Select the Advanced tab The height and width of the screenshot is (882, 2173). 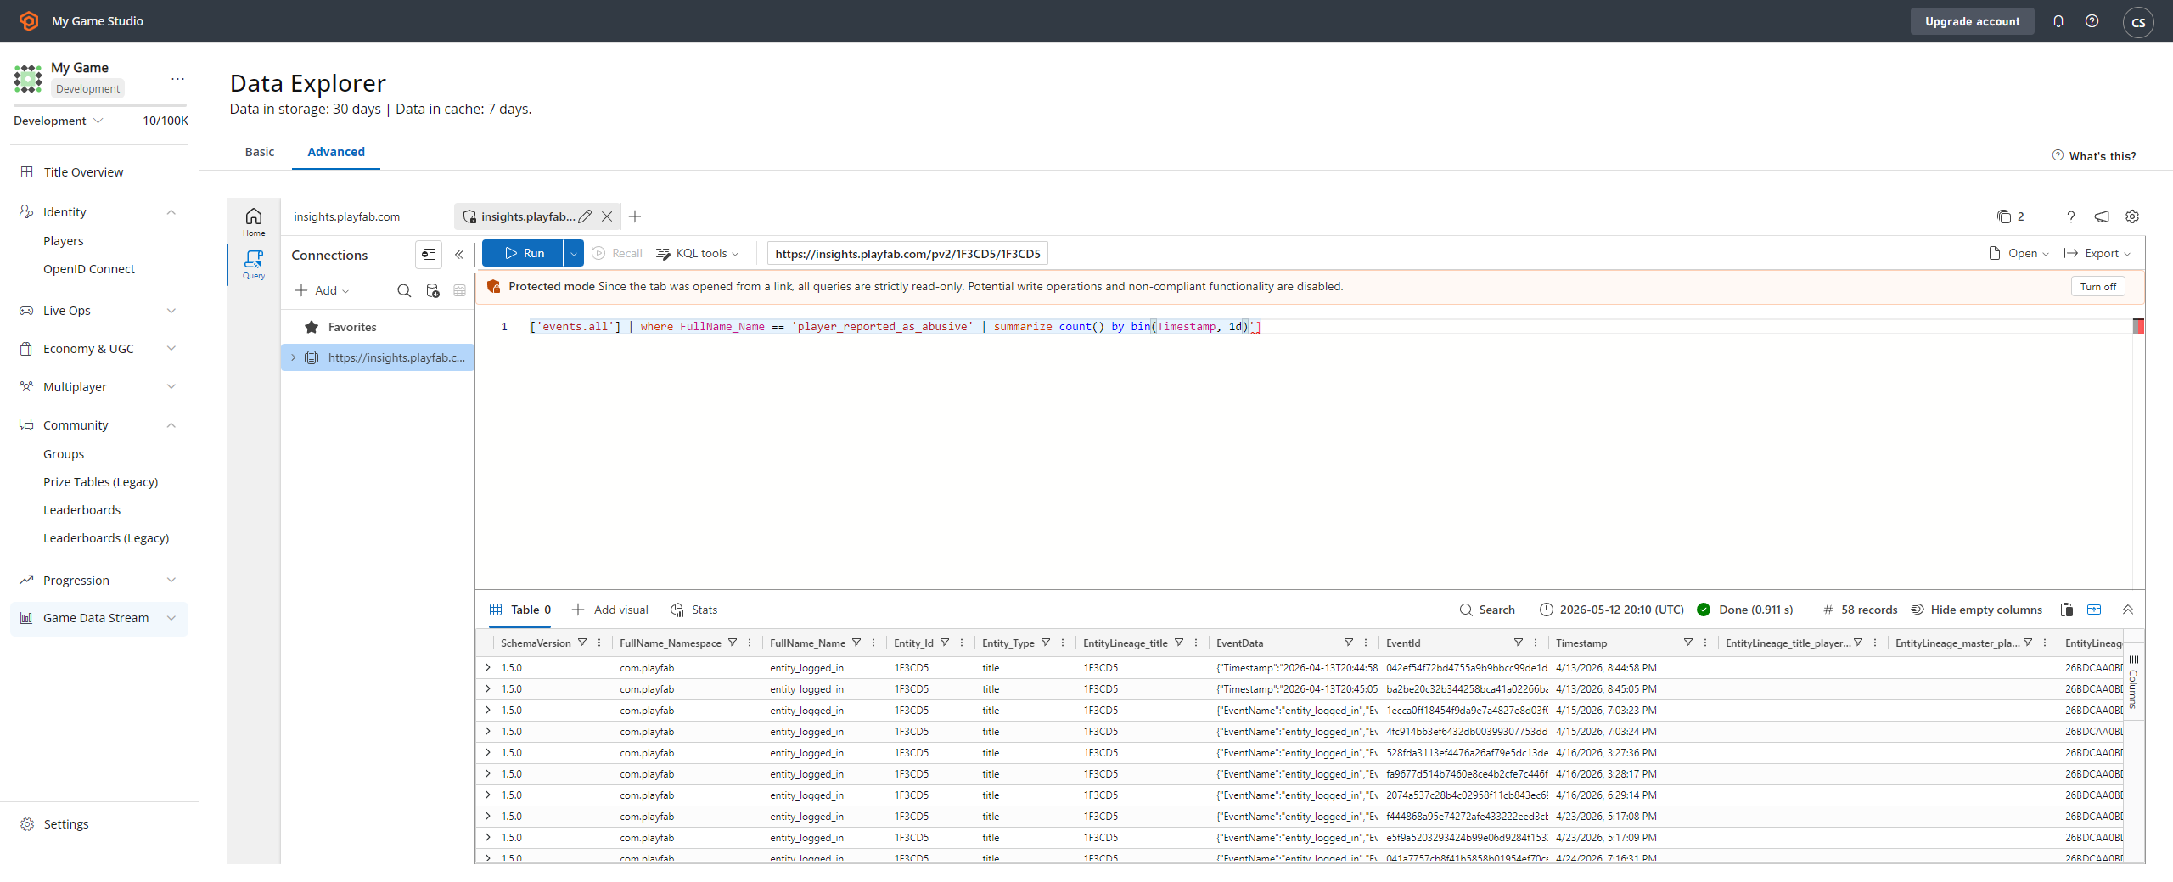click(x=336, y=152)
